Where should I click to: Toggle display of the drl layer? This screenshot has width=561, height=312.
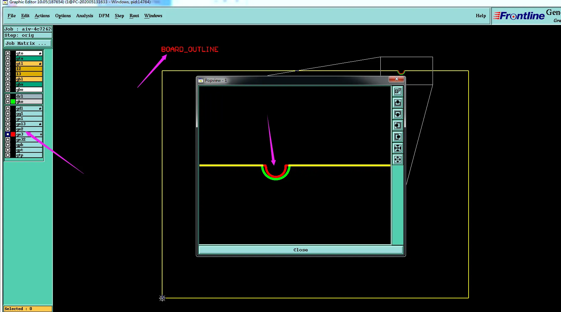coord(8,96)
